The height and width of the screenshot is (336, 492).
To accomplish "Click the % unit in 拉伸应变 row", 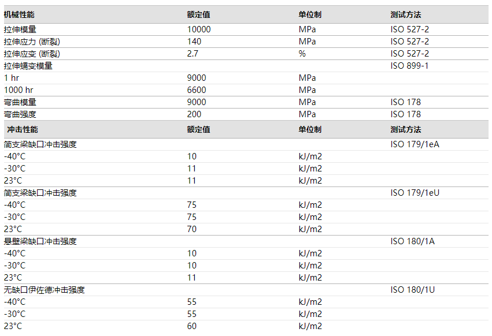I will [302, 54].
